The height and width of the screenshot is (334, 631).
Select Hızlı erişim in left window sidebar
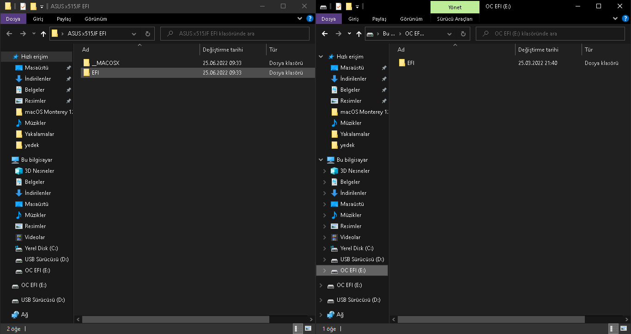point(35,57)
